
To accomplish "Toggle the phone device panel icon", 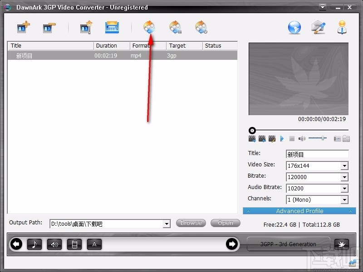I will pyautogui.click(x=74, y=244).
